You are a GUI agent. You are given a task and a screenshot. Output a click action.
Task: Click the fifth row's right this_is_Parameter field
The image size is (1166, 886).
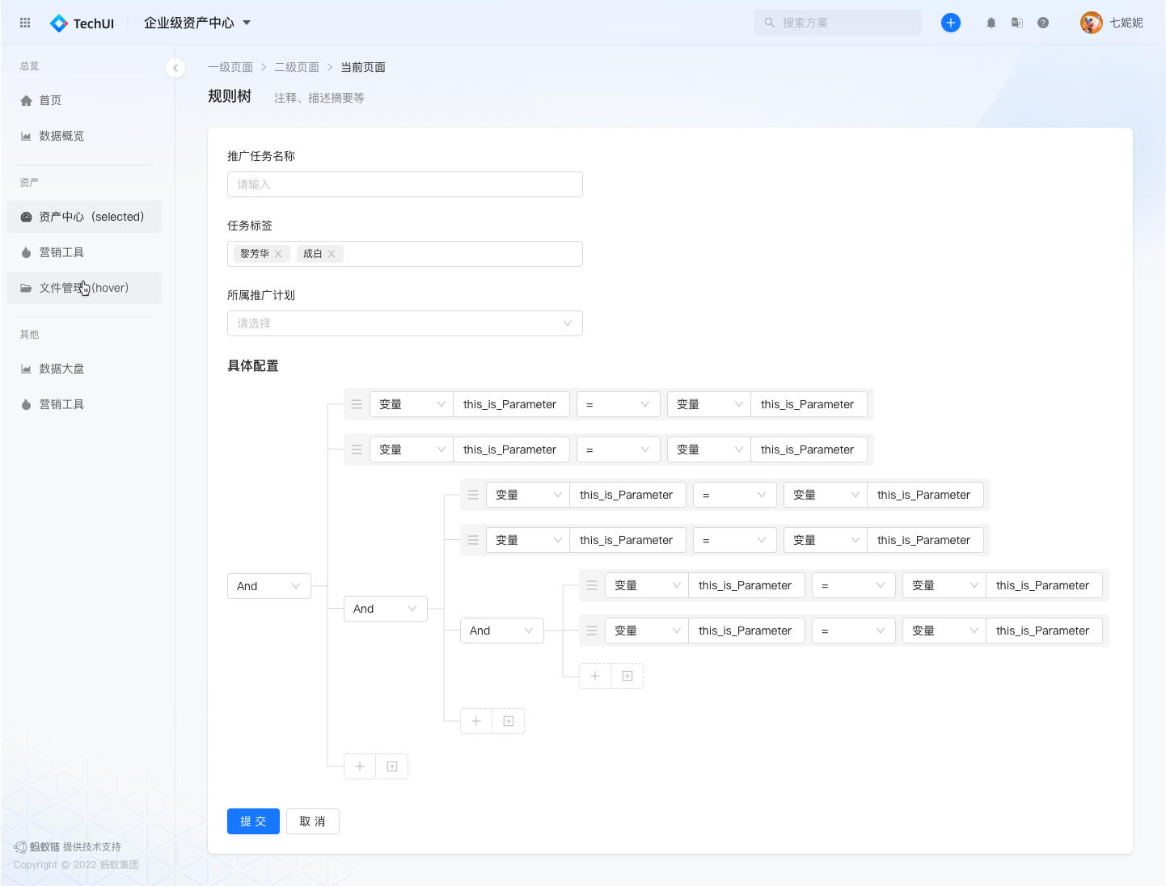point(1045,585)
